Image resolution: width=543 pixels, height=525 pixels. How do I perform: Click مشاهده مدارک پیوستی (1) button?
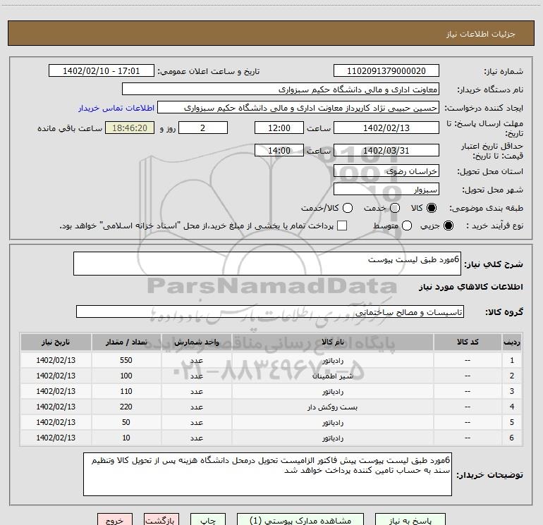pyautogui.click(x=300, y=520)
